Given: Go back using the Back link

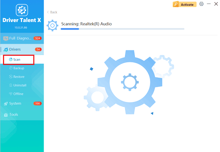Looking at the screenshot, I should tap(52, 12).
